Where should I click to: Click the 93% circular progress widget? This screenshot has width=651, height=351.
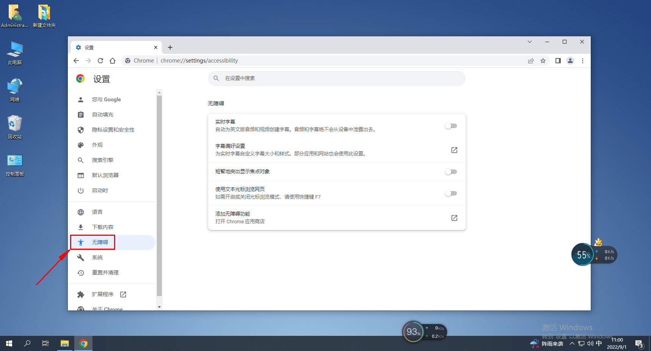413,332
